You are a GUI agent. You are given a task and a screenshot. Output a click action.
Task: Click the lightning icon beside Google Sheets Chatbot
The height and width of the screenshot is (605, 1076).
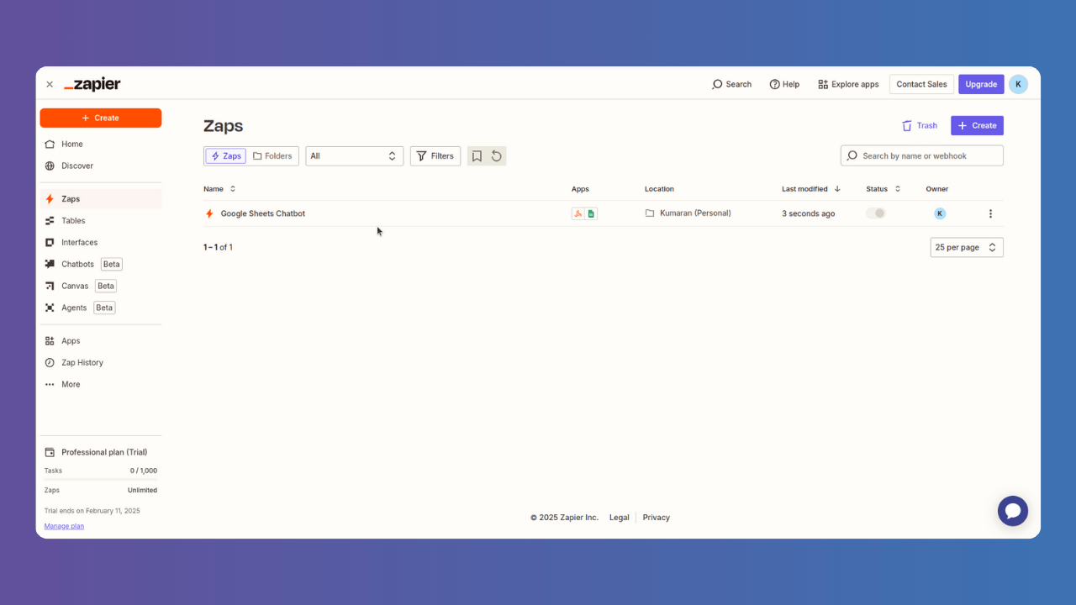point(209,213)
